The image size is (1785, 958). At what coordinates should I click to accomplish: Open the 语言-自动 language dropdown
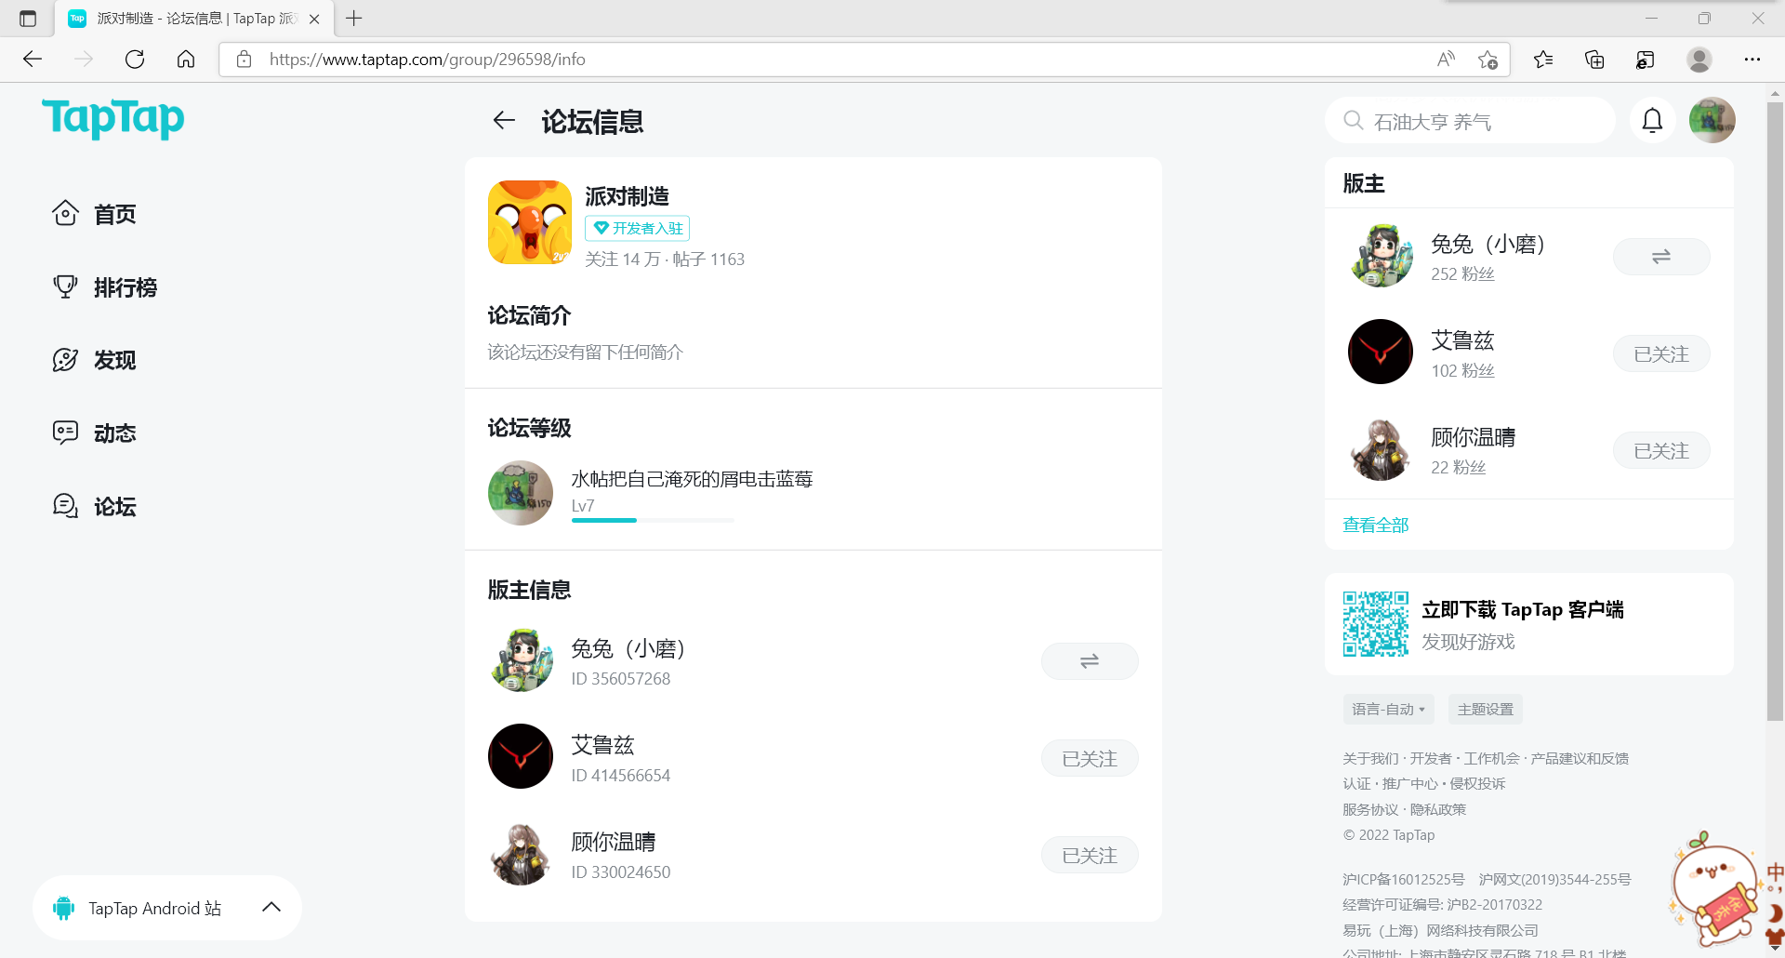click(x=1388, y=710)
